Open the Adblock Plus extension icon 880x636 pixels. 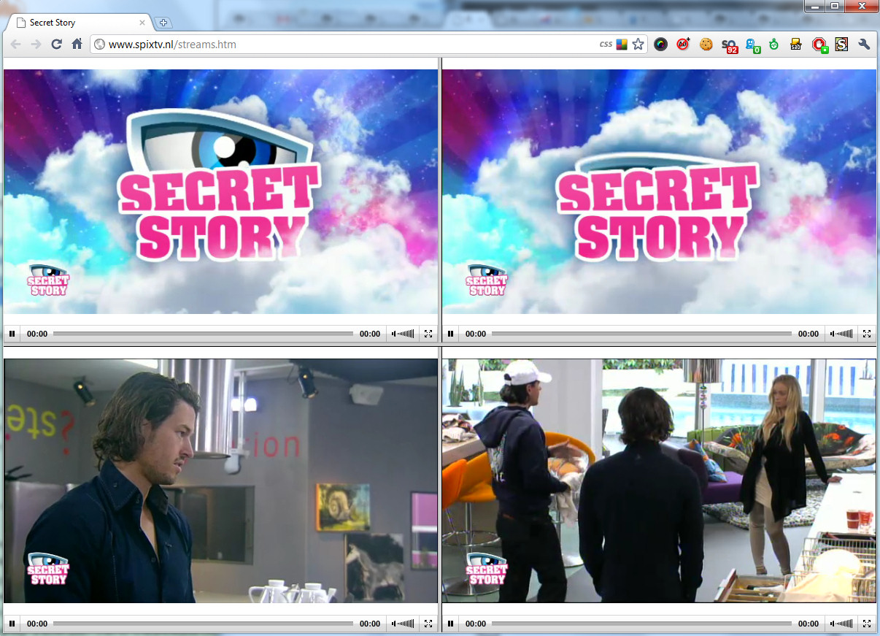coord(684,45)
